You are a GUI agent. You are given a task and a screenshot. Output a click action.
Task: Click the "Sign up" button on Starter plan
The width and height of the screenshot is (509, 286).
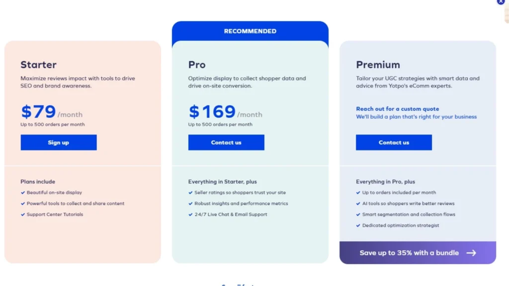coord(58,143)
